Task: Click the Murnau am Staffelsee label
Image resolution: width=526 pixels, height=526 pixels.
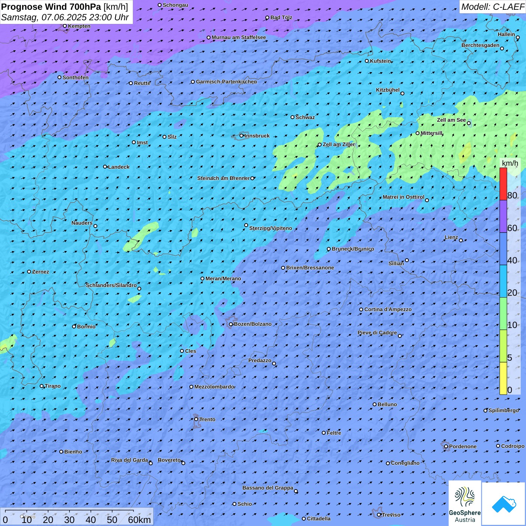Action: click(x=239, y=37)
